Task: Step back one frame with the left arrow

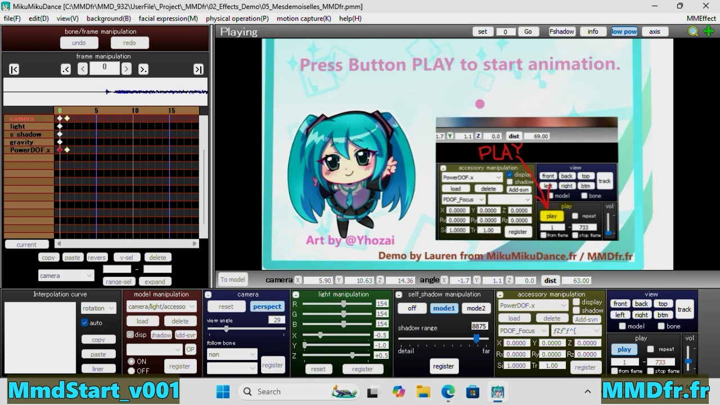Action: click(x=83, y=69)
